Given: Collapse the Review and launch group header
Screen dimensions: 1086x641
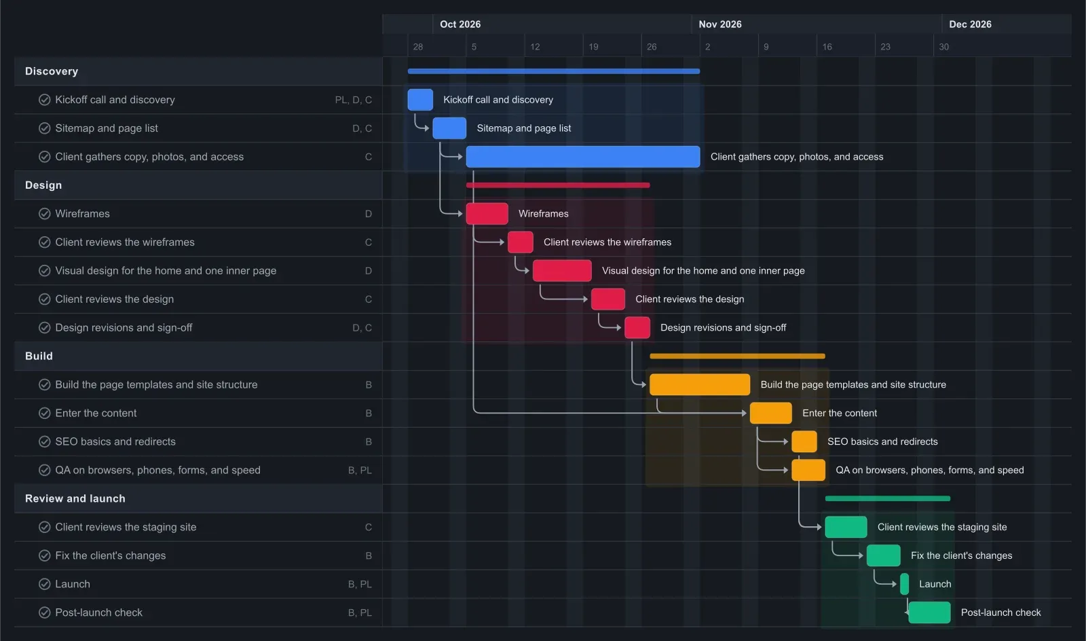Looking at the screenshot, I should coord(198,498).
